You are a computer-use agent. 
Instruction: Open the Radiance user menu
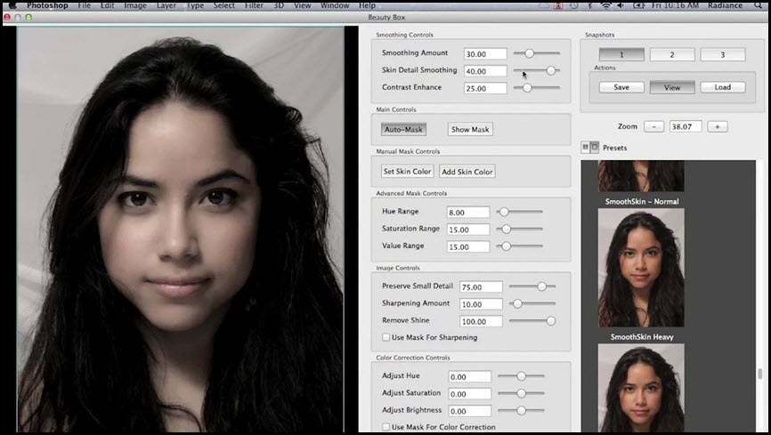click(x=726, y=5)
